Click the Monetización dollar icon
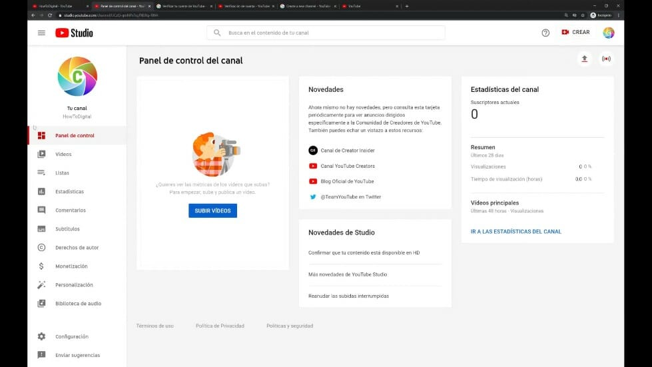This screenshot has height=367, width=652. [41, 266]
